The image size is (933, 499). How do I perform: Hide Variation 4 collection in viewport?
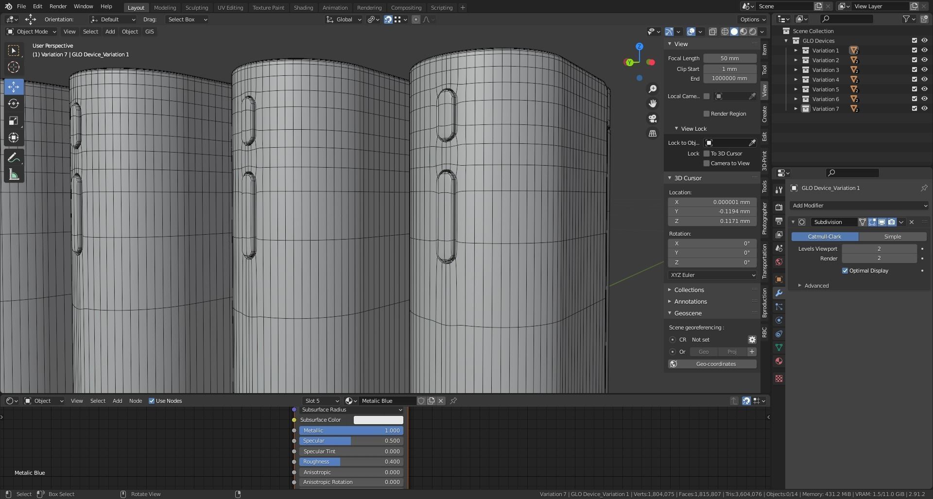pyautogui.click(x=924, y=80)
